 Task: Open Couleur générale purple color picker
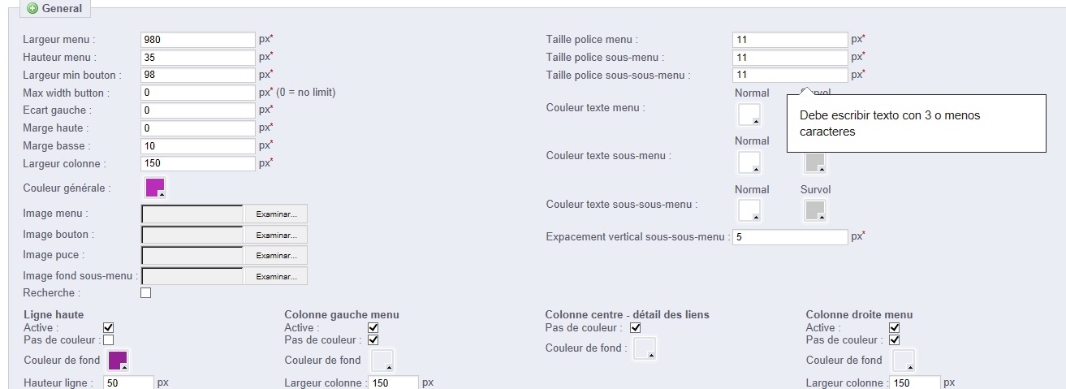point(154,188)
